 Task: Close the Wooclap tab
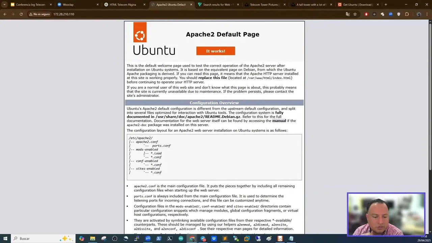pyautogui.click(x=98, y=5)
